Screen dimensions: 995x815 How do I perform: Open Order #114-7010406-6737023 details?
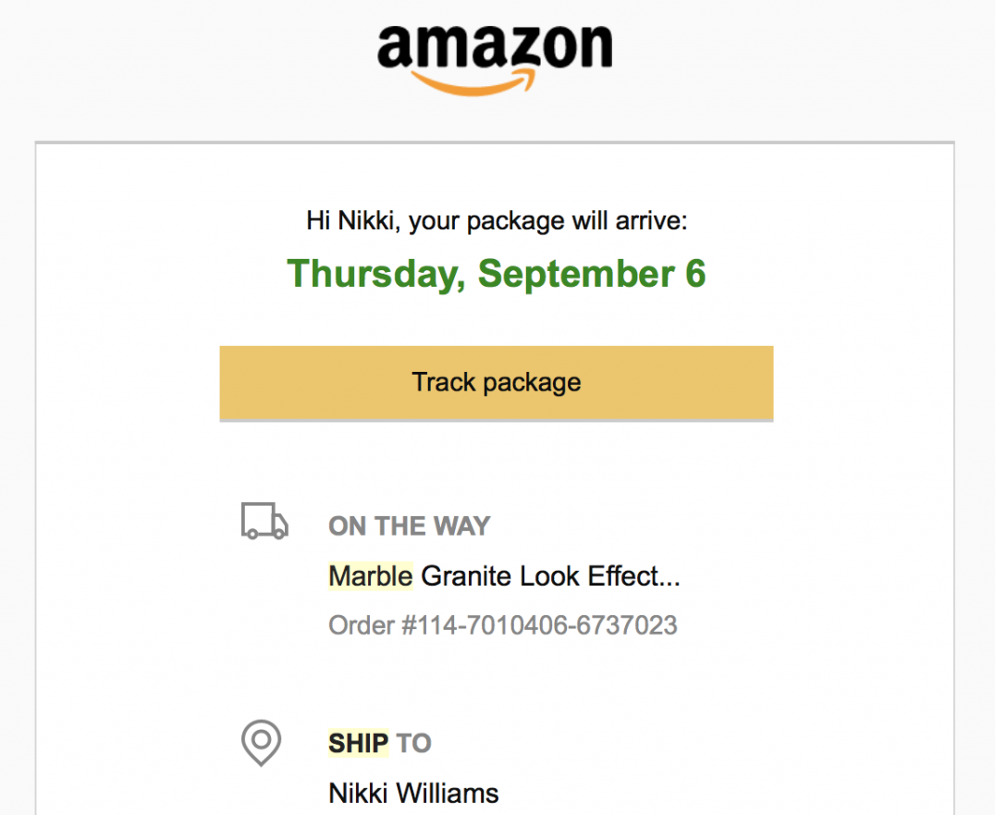click(503, 625)
